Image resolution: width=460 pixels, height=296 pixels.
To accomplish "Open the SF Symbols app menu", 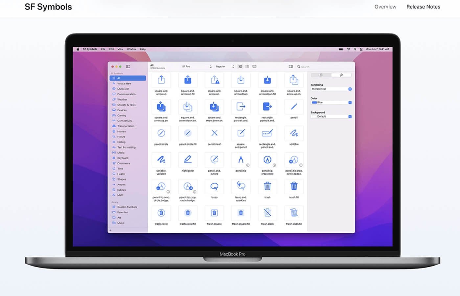I will tap(90, 49).
